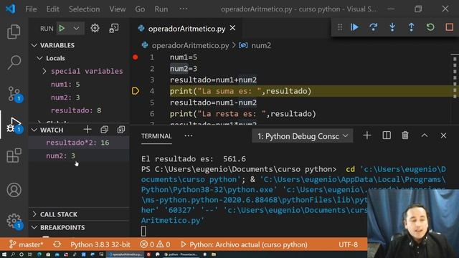Remove all watch expressions
Viewport: 459px width, 258px height.
coord(121,130)
